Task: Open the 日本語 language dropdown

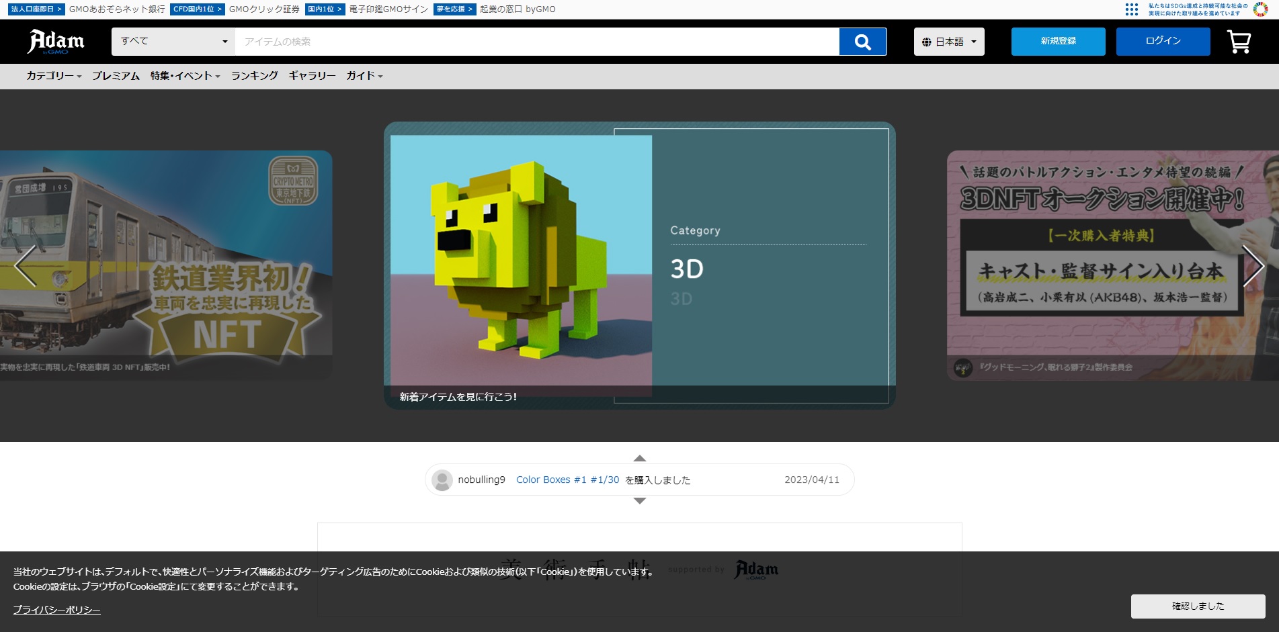Action: click(x=948, y=42)
